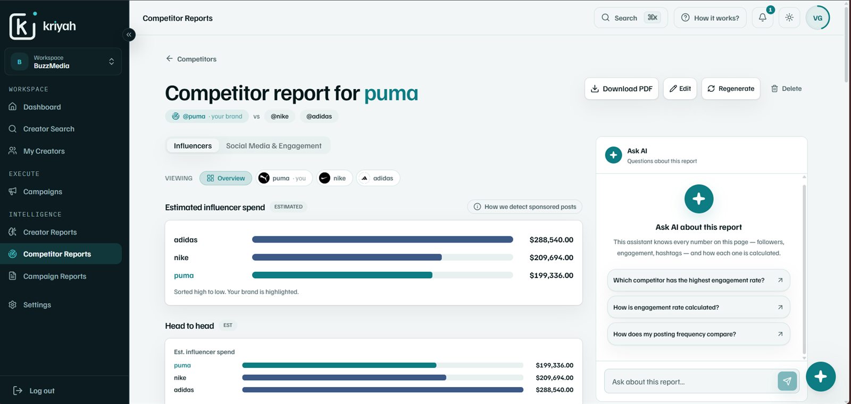The height and width of the screenshot is (404, 851).
Task: Open How we detect sponsored posts info
Action: click(x=525, y=207)
